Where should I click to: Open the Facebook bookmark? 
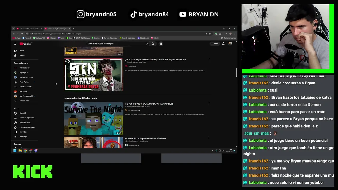(27, 38)
